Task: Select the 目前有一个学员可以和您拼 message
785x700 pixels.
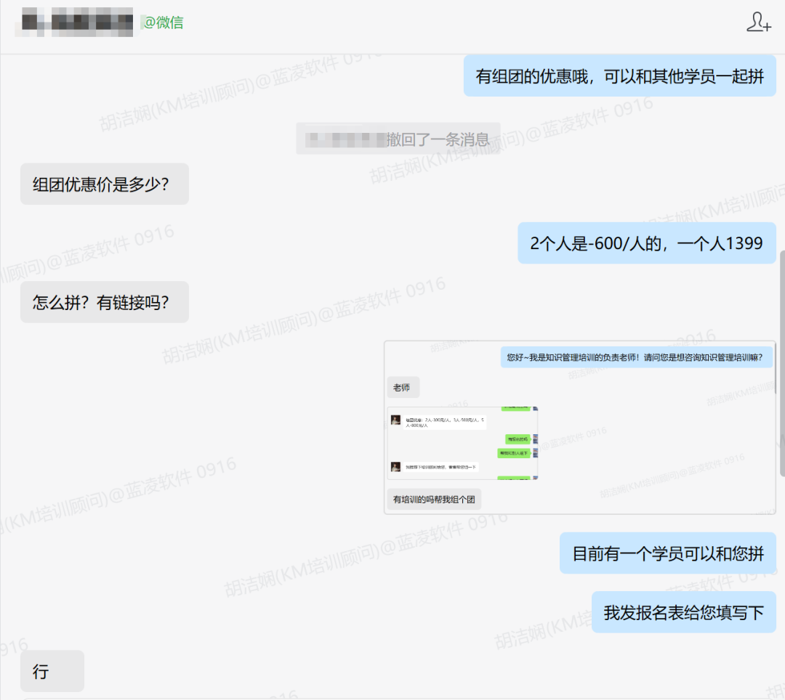Action: pyautogui.click(x=667, y=553)
